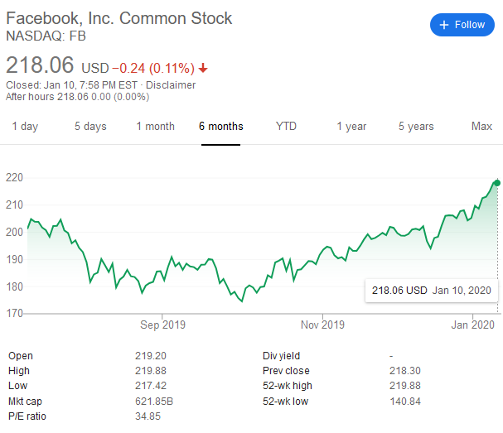The width and height of the screenshot is (503, 433).
Task: Click the chart at Nov 2019 label
Action: pos(322,324)
